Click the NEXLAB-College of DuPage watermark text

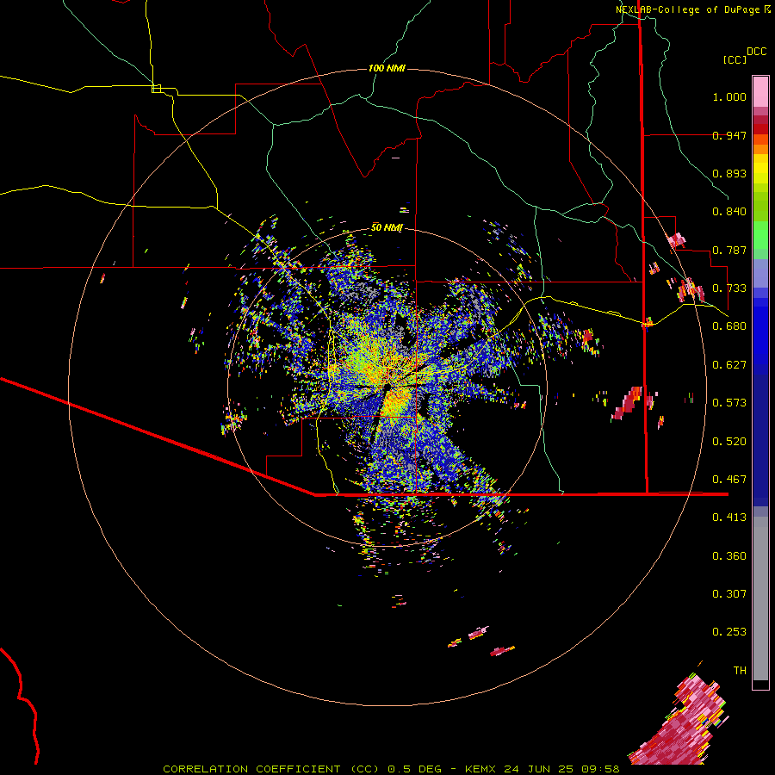click(692, 9)
